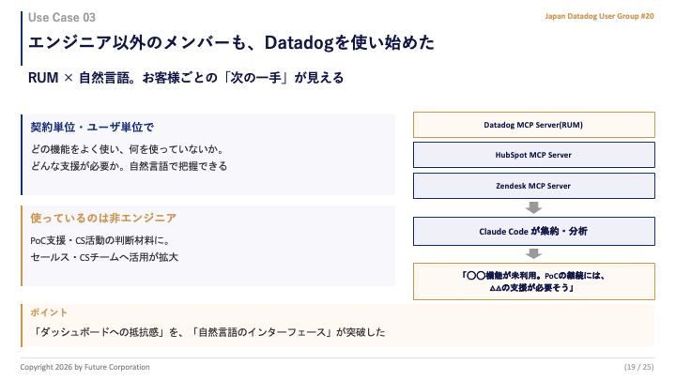
Task: Click the Zendesk MCP Server box
Action: coord(533,186)
